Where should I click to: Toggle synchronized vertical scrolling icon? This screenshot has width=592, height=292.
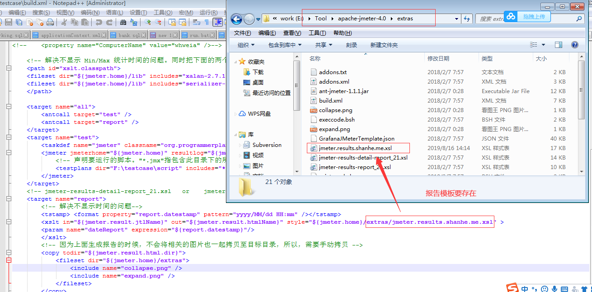tap(172, 22)
